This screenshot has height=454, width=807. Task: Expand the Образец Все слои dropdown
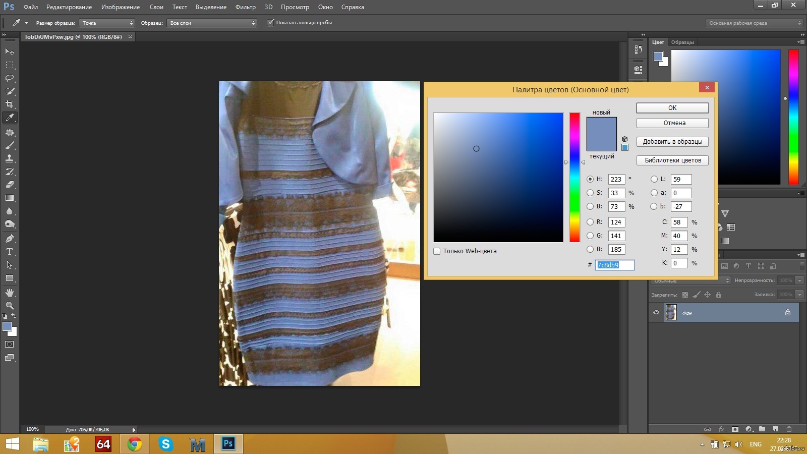tap(212, 23)
